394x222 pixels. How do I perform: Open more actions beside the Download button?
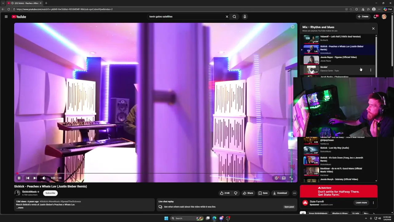295,193
